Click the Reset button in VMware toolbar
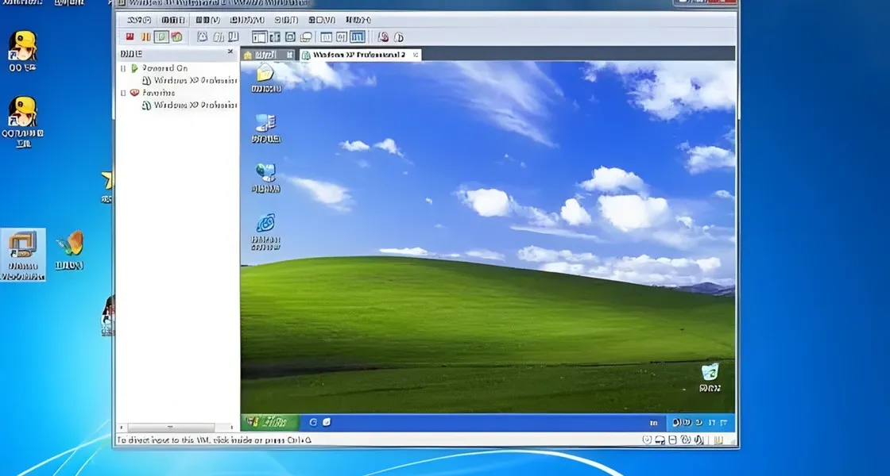890x476 pixels. (176, 36)
